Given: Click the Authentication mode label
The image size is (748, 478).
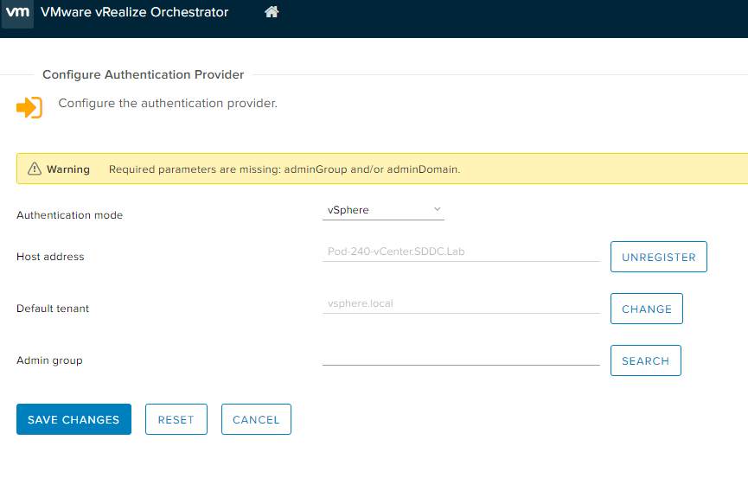Looking at the screenshot, I should tap(70, 215).
